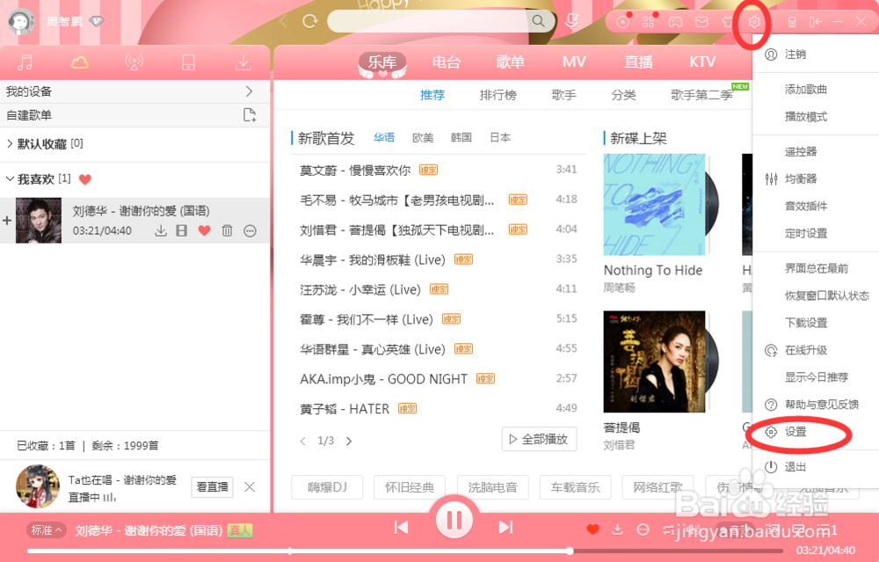Go to the previous page of new songs
The width and height of the screenshot is (879, 562).
pos(302,441)
